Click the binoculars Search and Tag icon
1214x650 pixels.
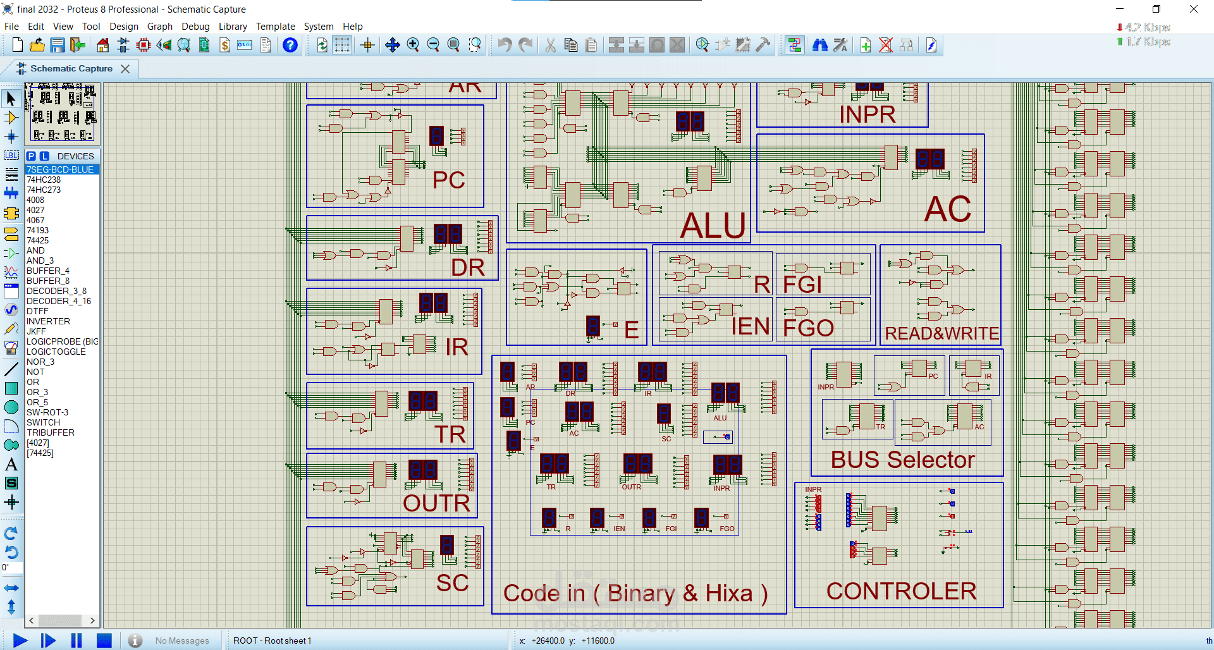(820, 45)
